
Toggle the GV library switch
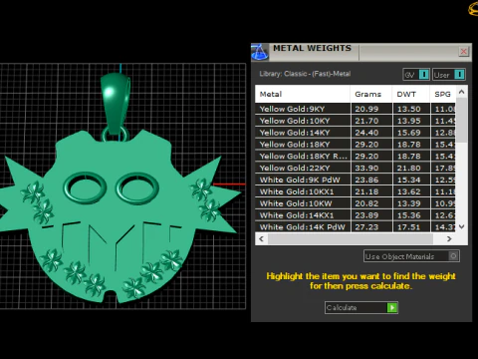[x=416, y=75]
